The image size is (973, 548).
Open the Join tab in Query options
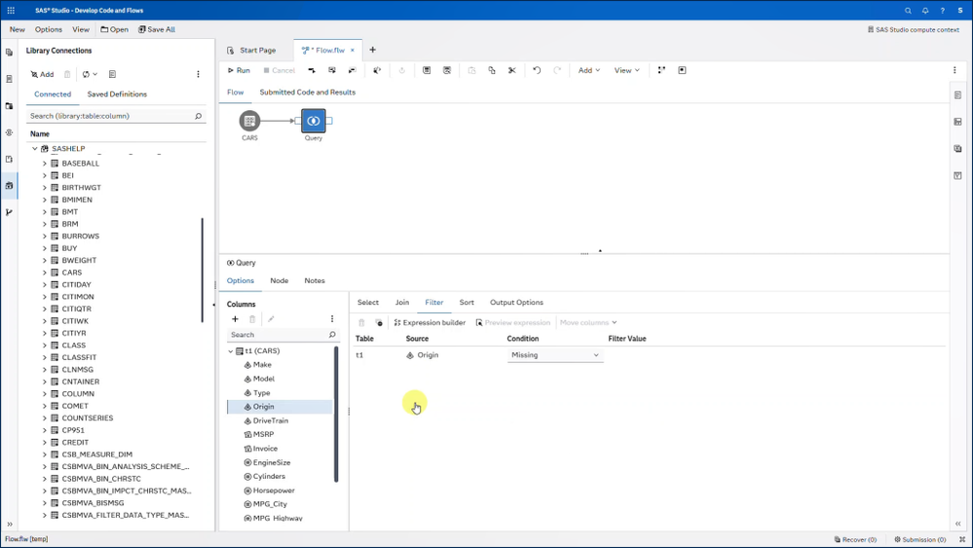click(402, 303)
